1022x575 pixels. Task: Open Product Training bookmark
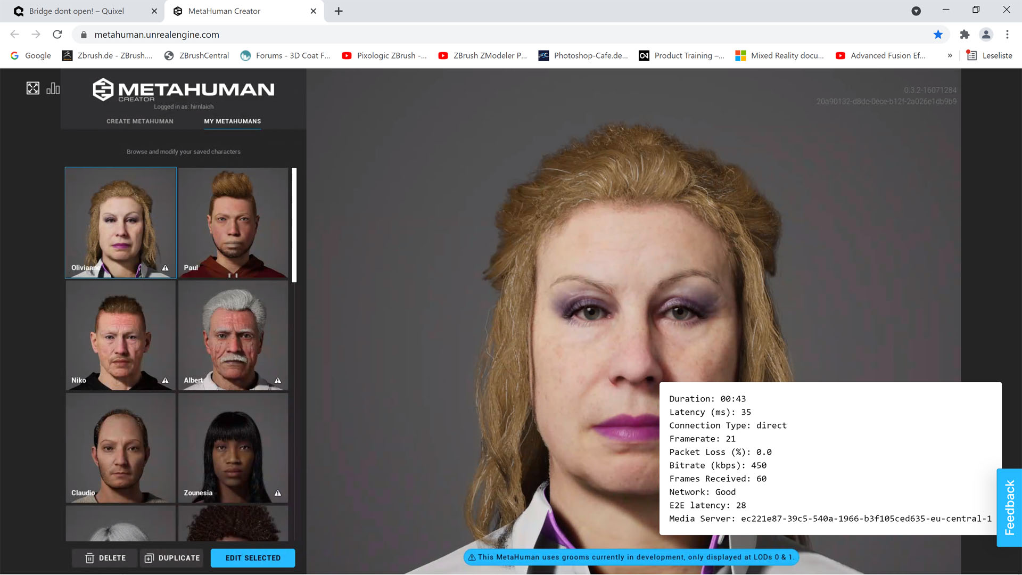pos(682,55)
